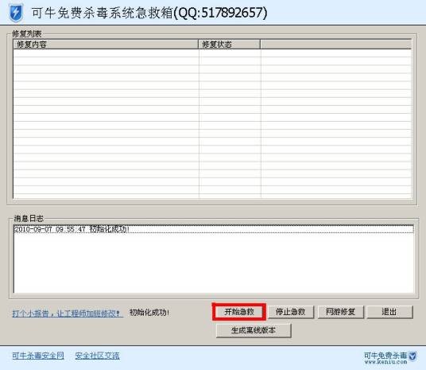Click the title text 可牛免费杀毒系统急救箱
Screen dimensions: 426x370
pyautogui.click(x=103, y=13)
